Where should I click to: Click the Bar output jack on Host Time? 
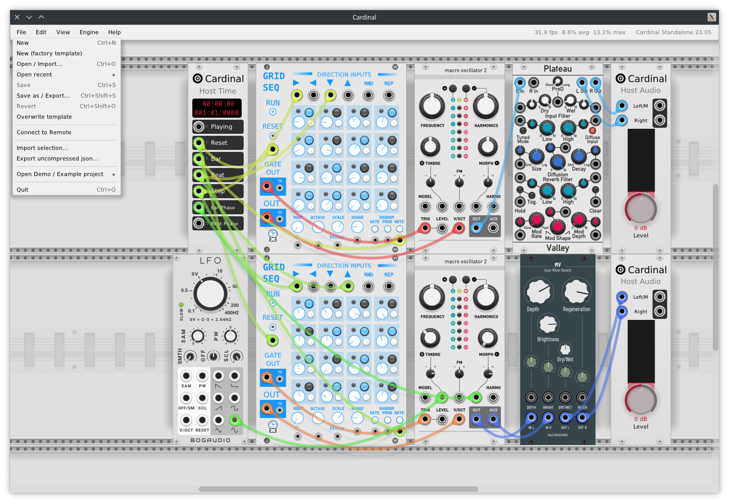(x=199, y=159)
